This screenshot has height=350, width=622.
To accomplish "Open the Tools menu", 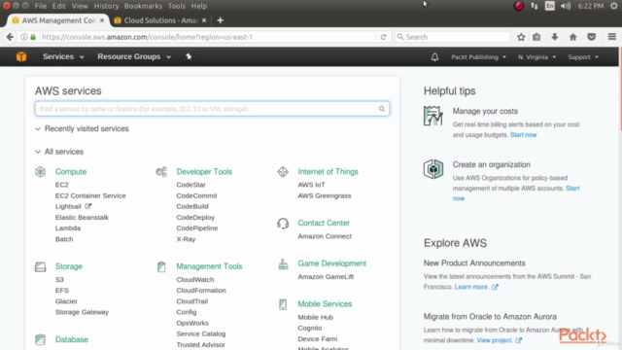I will click(x=177, y=6).
